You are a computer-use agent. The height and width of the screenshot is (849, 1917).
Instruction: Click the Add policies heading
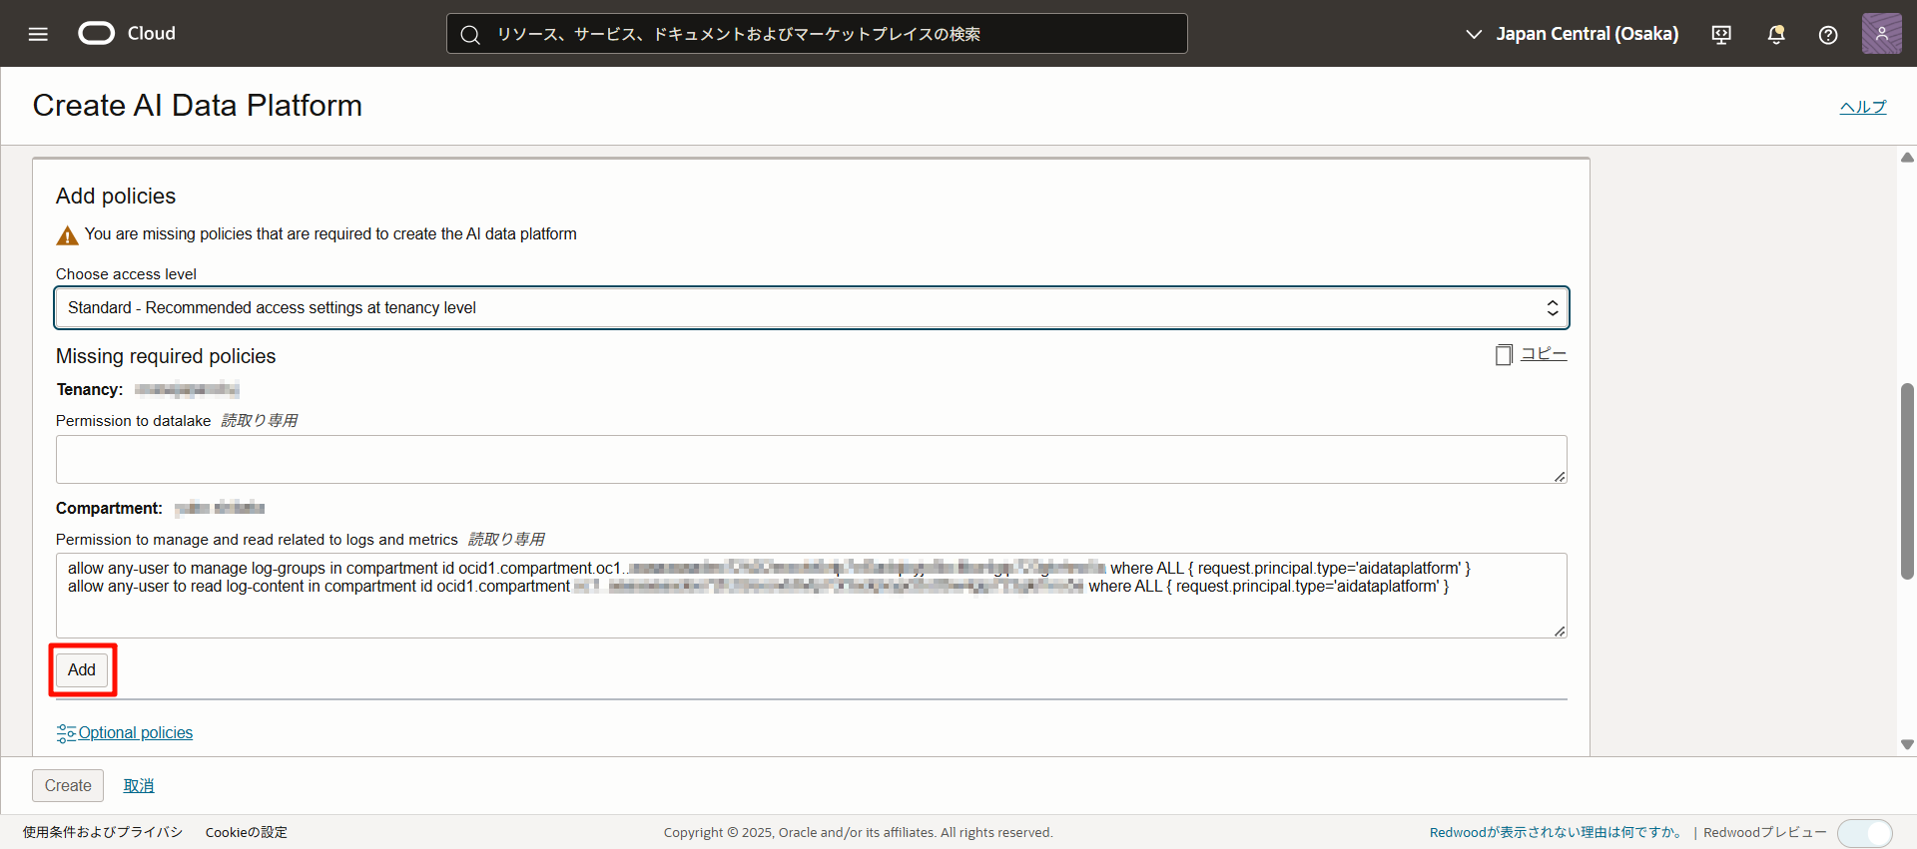click(x=116, y=196)
